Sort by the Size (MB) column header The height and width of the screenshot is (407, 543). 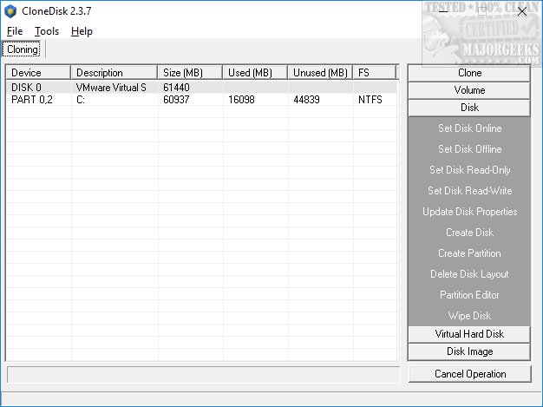click(x=190, y=73)
